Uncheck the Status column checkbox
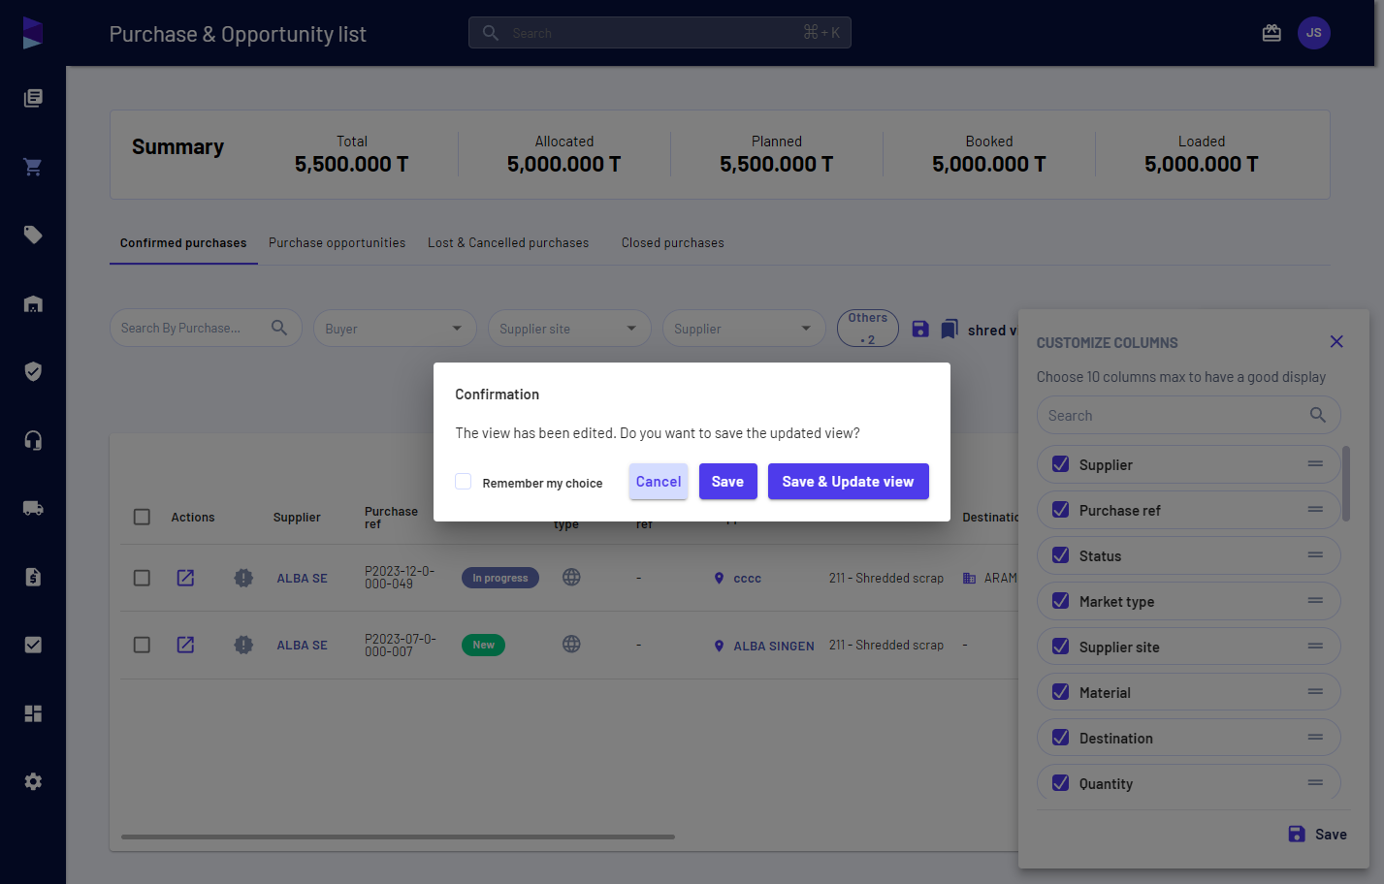1384x884 pixels. 1061,555
